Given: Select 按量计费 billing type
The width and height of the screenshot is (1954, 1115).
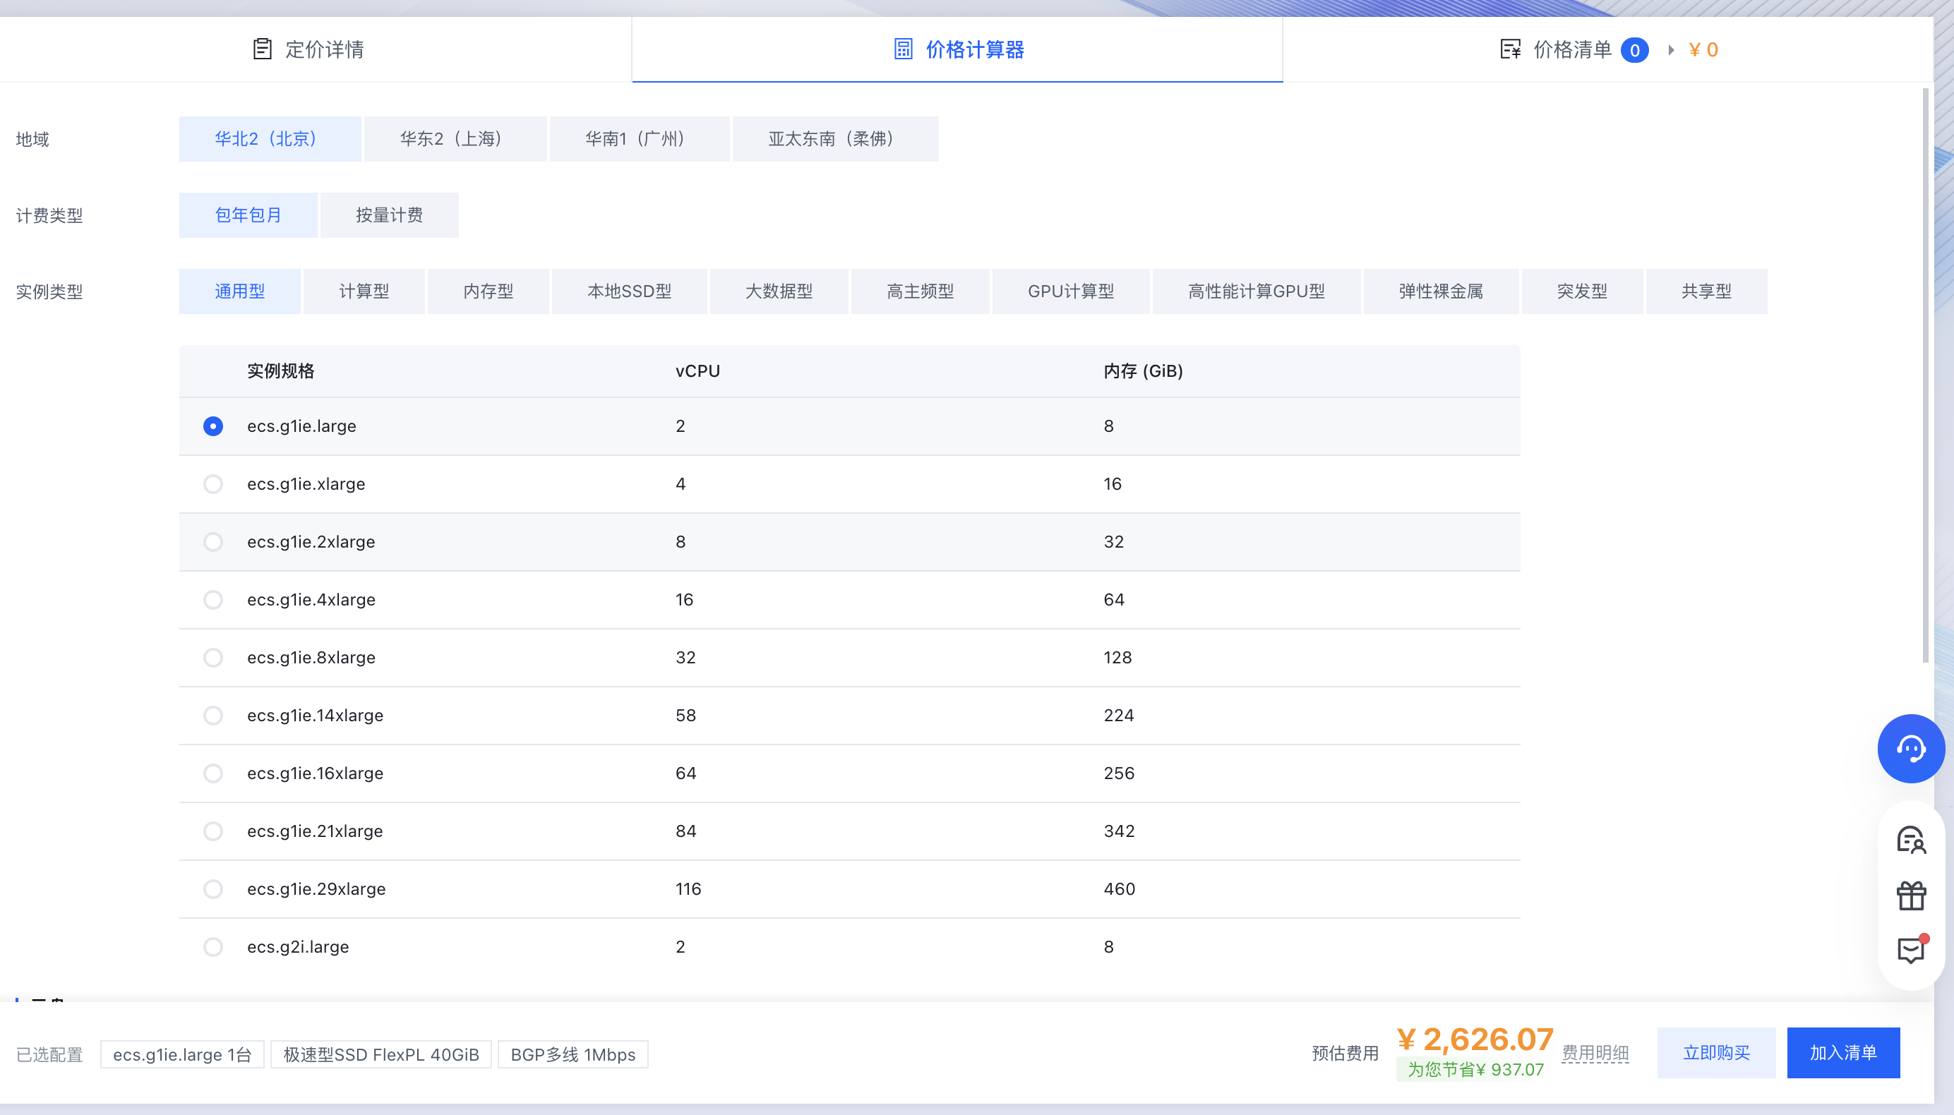Looking at the screenshot, I should pyautogui.click(x=389, y=215).
